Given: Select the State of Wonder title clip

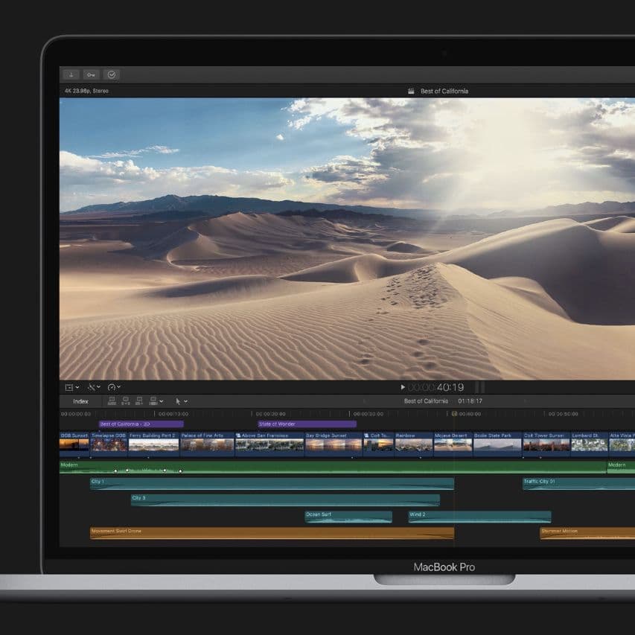Looking at the screenshot, I should click(307, 424).
